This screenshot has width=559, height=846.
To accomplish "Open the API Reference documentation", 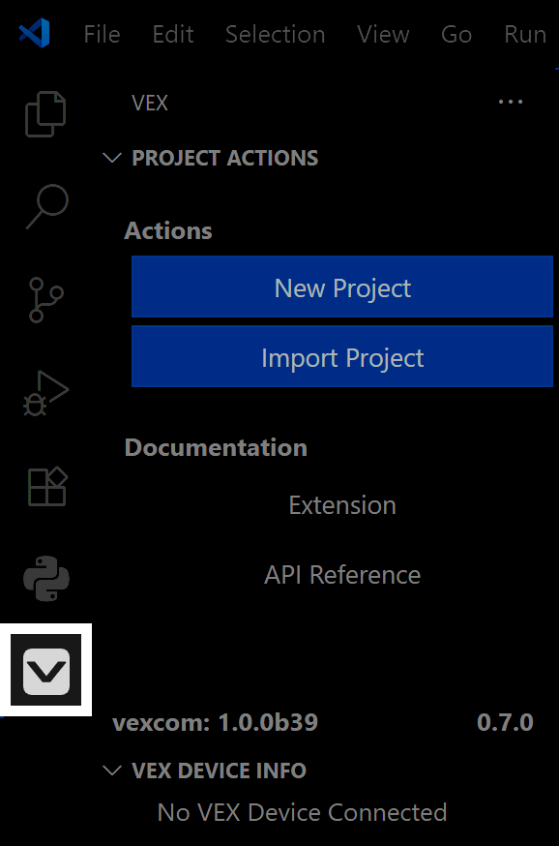I will 341,574.
